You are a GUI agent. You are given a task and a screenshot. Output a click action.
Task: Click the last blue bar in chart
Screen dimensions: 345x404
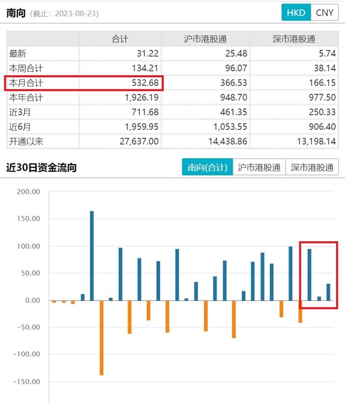pos(328,292)
